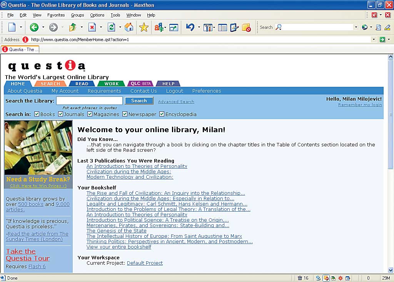Click the text/font size toolbar icon

pyautogui.click(x=159, y=27)
